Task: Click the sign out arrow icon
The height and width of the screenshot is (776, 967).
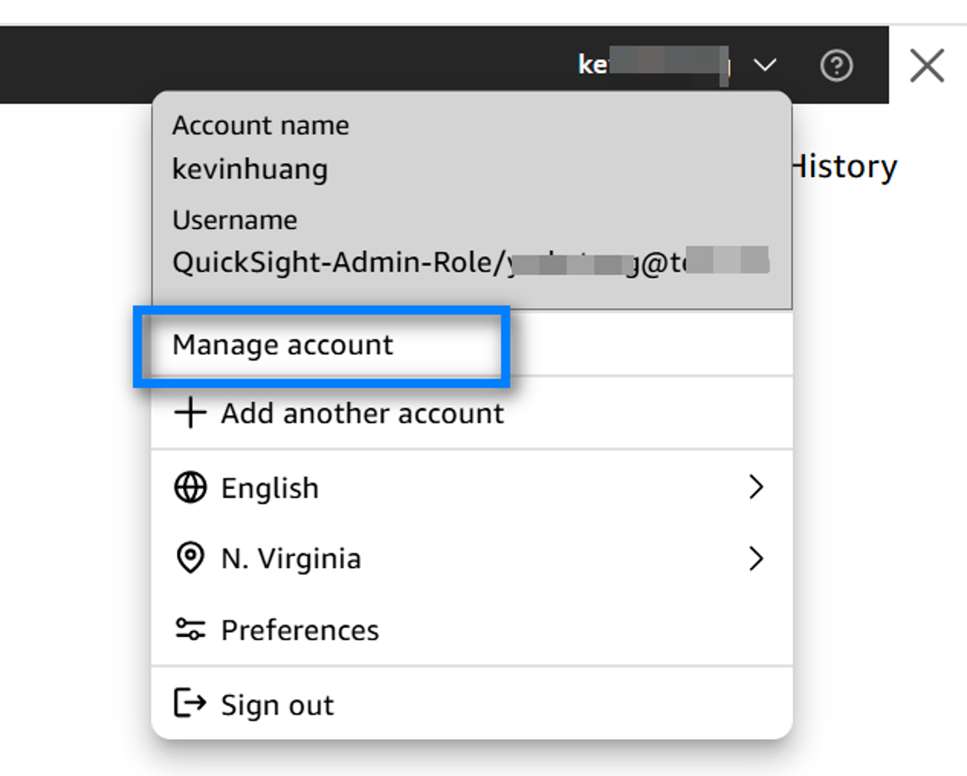Action: [x=190, y=703]
